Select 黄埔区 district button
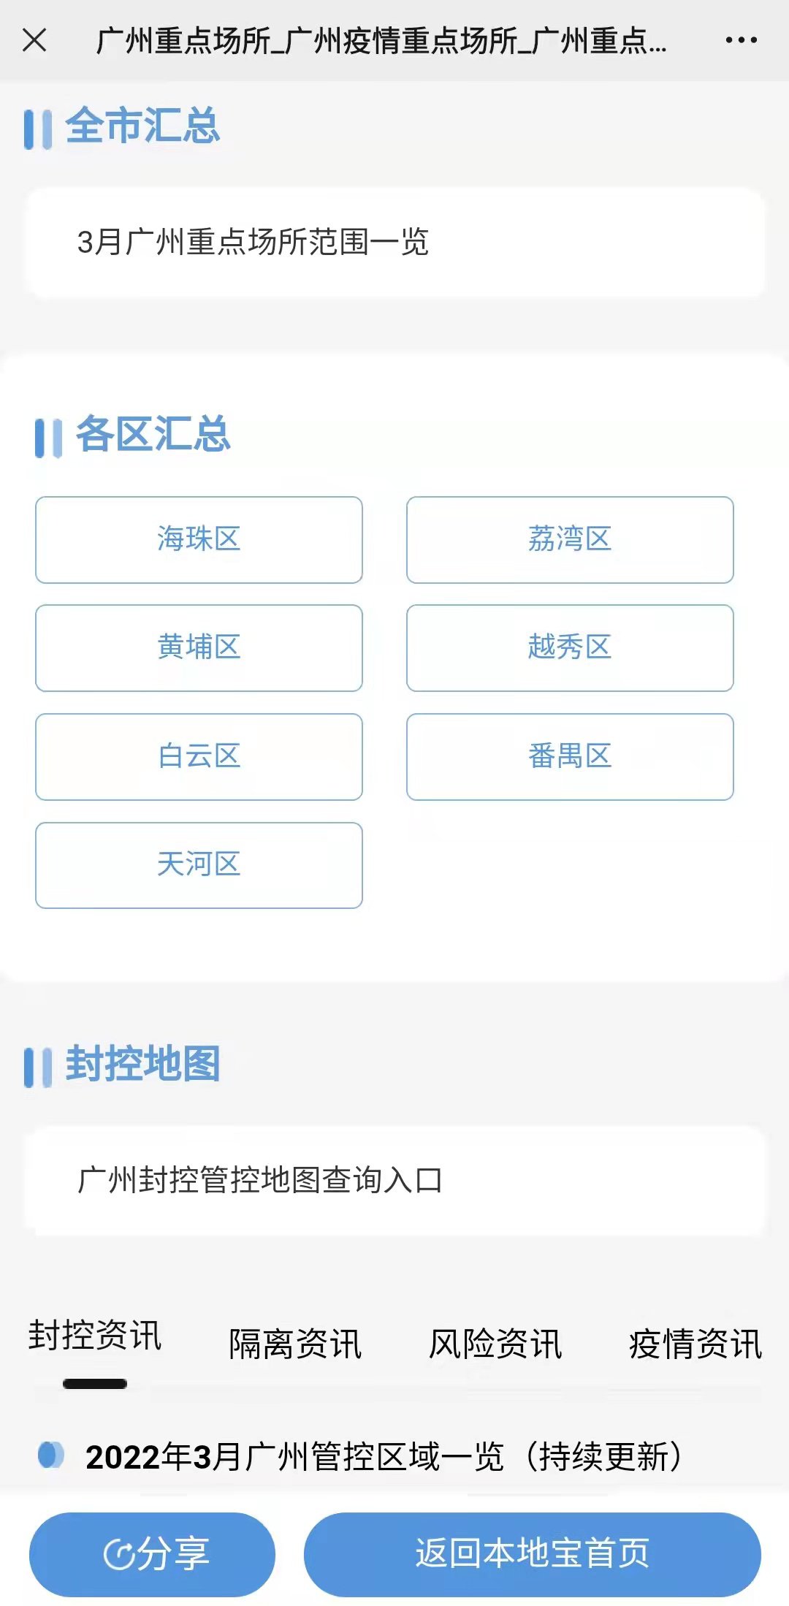 coord(199,648)
